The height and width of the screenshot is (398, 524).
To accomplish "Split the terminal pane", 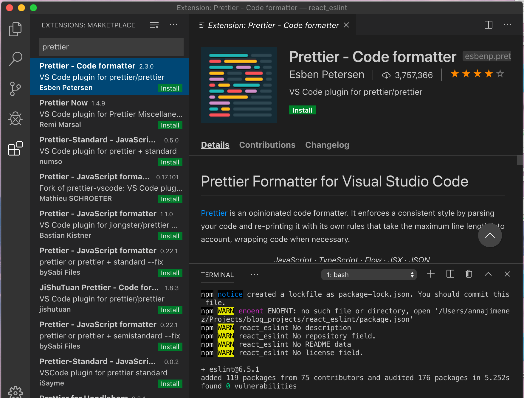I will [450, 274].
